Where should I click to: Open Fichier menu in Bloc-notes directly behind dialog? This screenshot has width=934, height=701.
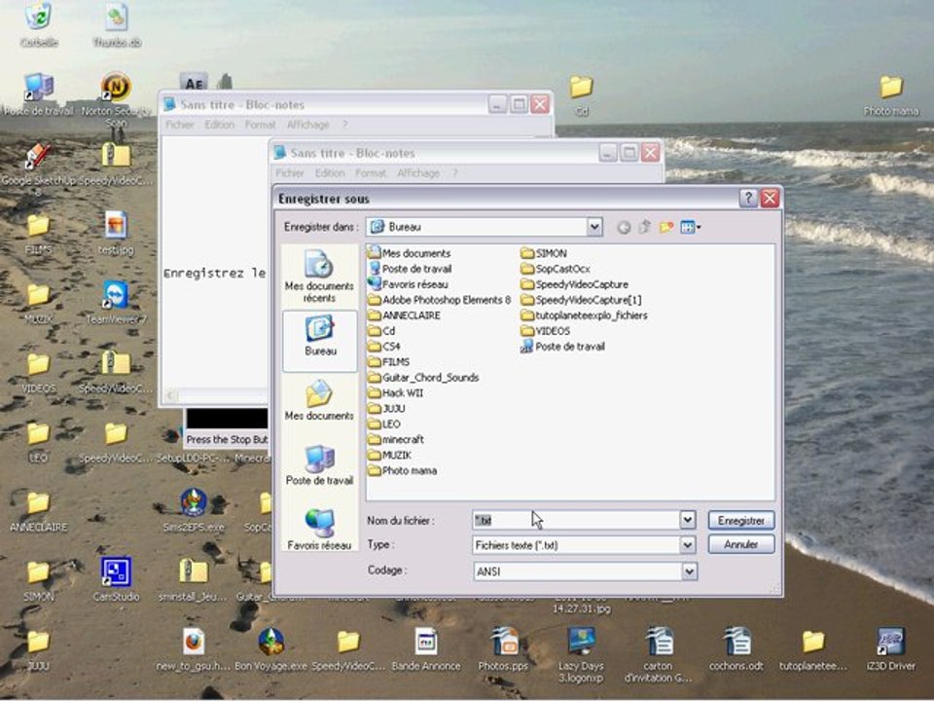tap(290, 173)
